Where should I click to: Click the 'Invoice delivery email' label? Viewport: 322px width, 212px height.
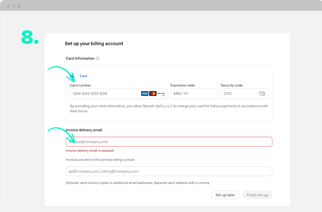click(x=84, y=130)
